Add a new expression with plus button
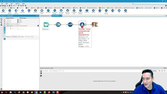 [x=5, y=39]
